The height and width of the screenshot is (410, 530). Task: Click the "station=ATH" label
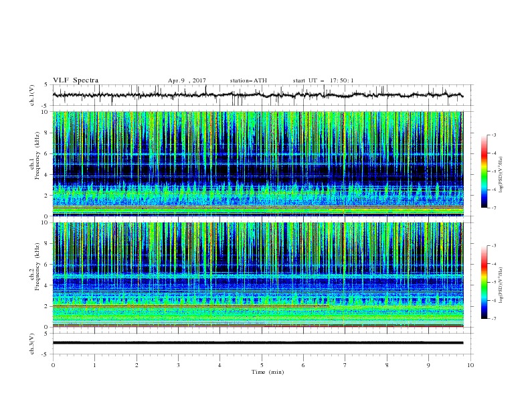(x=248, y=80)
